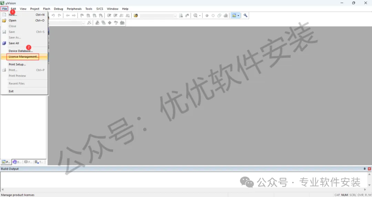Screen dimensions: 372x197
Task: Click Build Output scrollbar down arrow
Action: pyautogui.click(x=369, y=185)
